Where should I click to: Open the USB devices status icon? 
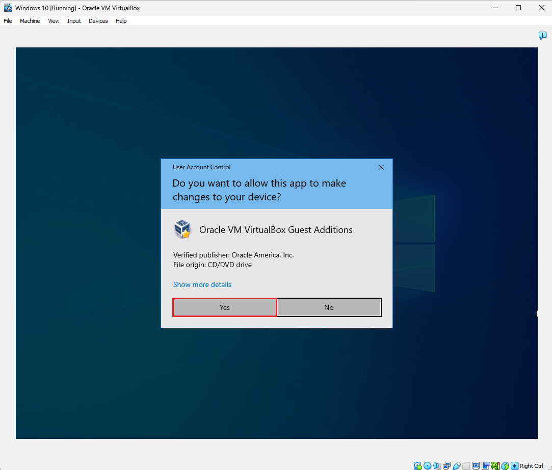[457, 466]
